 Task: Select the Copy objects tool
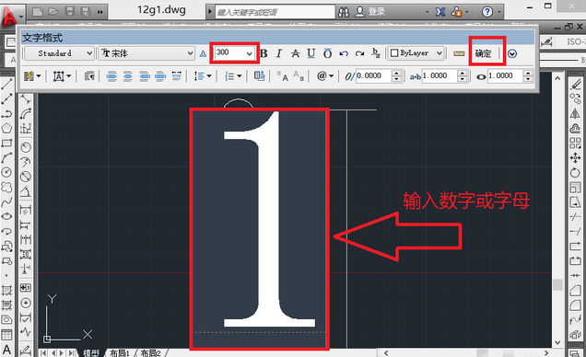pos(576,98)
